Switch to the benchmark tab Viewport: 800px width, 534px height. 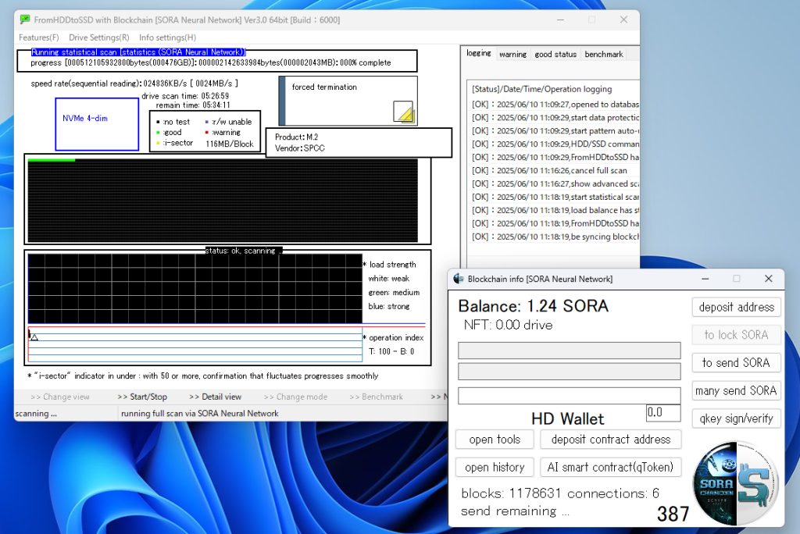(x=604, y=55)
